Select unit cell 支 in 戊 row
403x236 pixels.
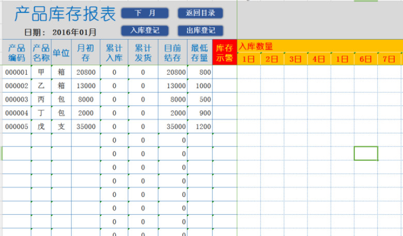coord(61,127)
